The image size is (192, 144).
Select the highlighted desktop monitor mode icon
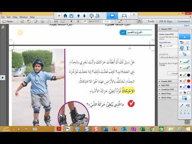click(112, 16)
